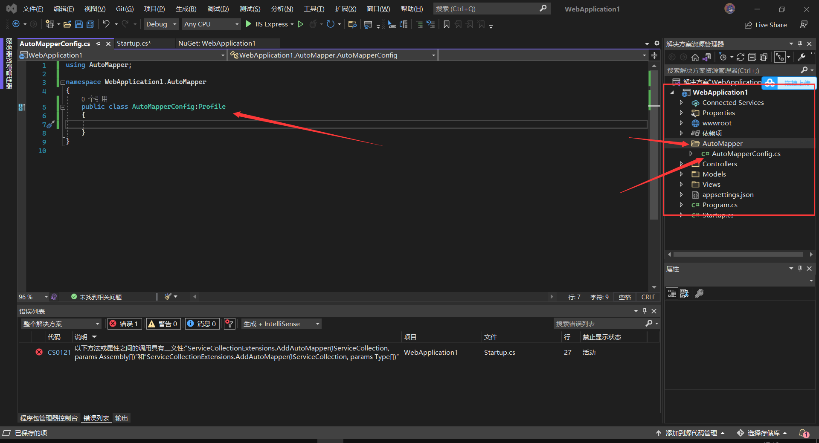Click the search box 搜索 (Ctrl+Q)
This screenshot has width=819, height=443.
492,9
